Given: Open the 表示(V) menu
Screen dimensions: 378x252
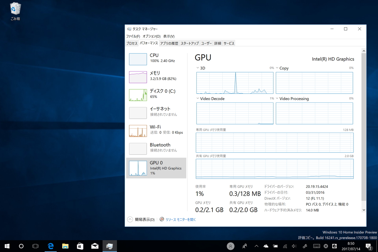Looking at the screenshot, I should click(169, 36).
